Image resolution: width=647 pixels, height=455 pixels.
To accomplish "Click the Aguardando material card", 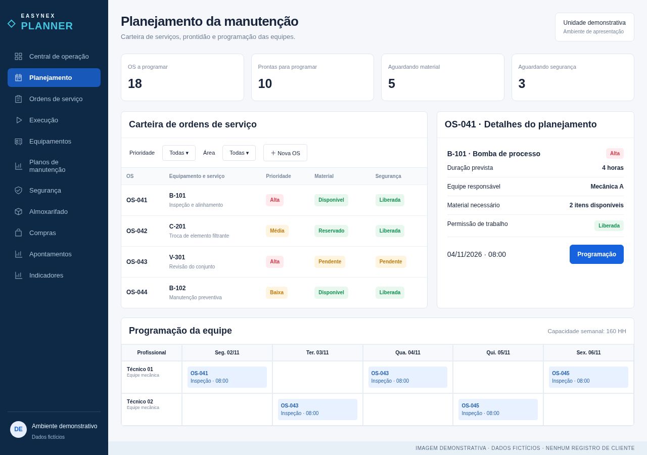I will pyautogui.click(x=443, y=77).
